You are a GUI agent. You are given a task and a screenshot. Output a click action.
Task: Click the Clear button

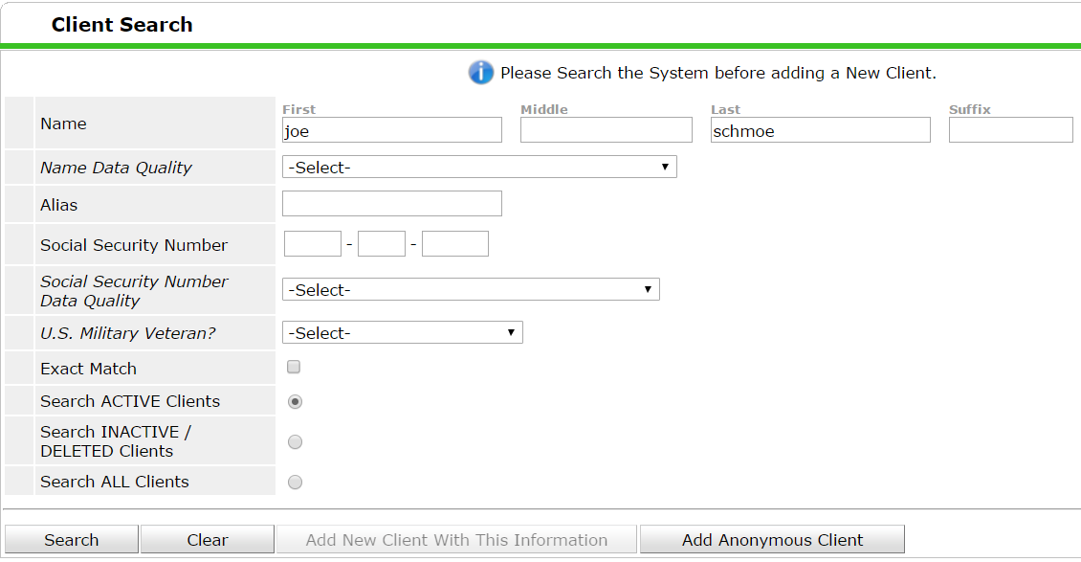click(208, 539)
